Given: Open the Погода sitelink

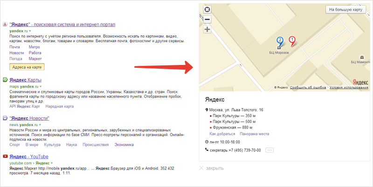Looking at the screenshot, I should coord(16,59).
